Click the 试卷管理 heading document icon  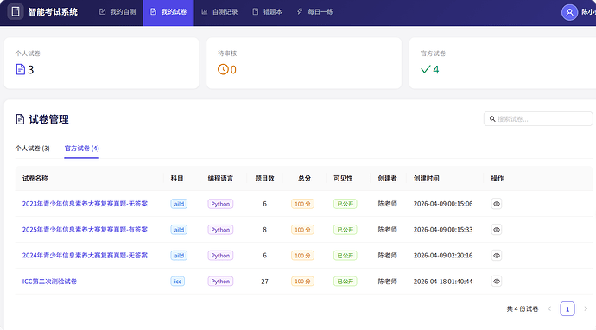20,119
